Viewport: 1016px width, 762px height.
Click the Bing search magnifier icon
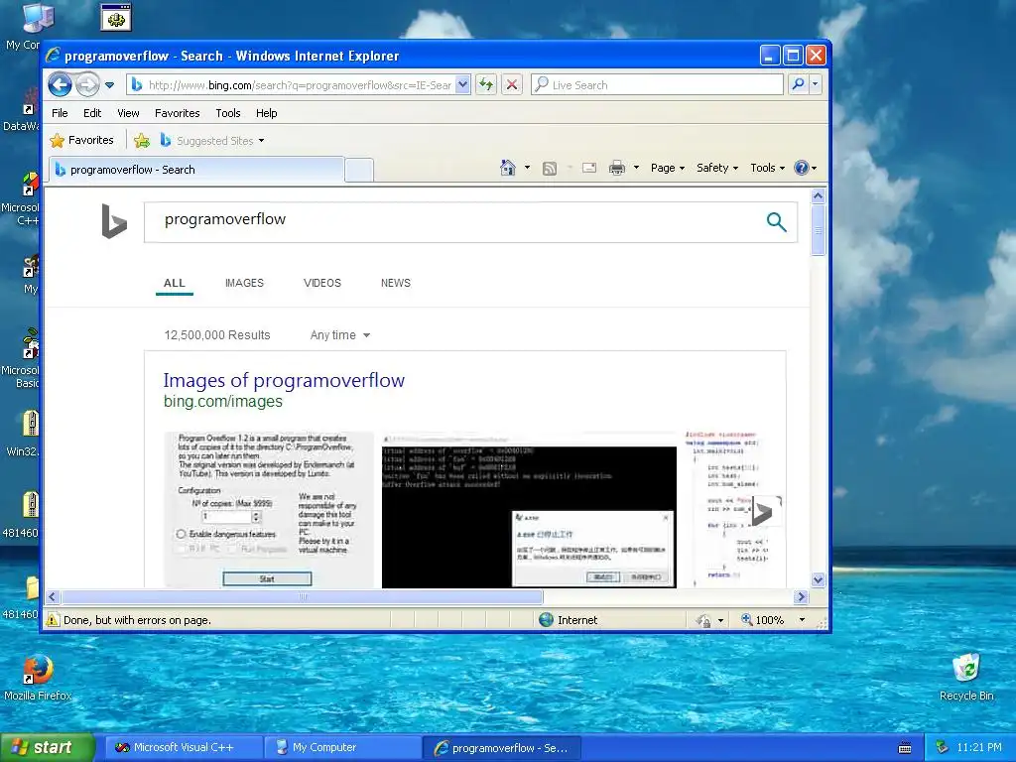coord(776,221)
